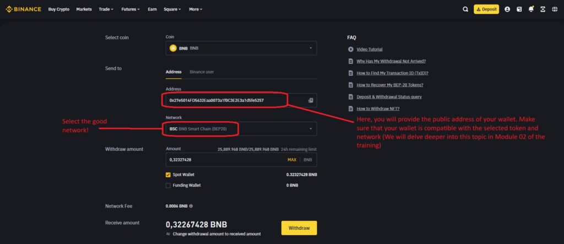Open the language globe icon
This screenshot has height=244, width=564.
pos(555,9)
